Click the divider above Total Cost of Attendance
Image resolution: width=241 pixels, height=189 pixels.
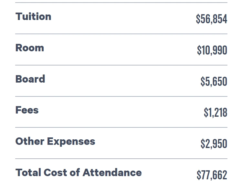pyautogui.click(x=121, y=159)
